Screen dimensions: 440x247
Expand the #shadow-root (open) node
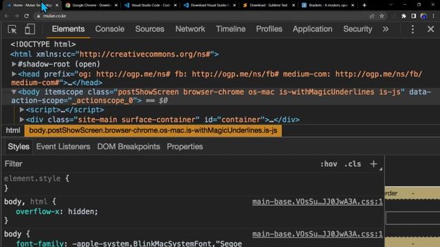14,64
